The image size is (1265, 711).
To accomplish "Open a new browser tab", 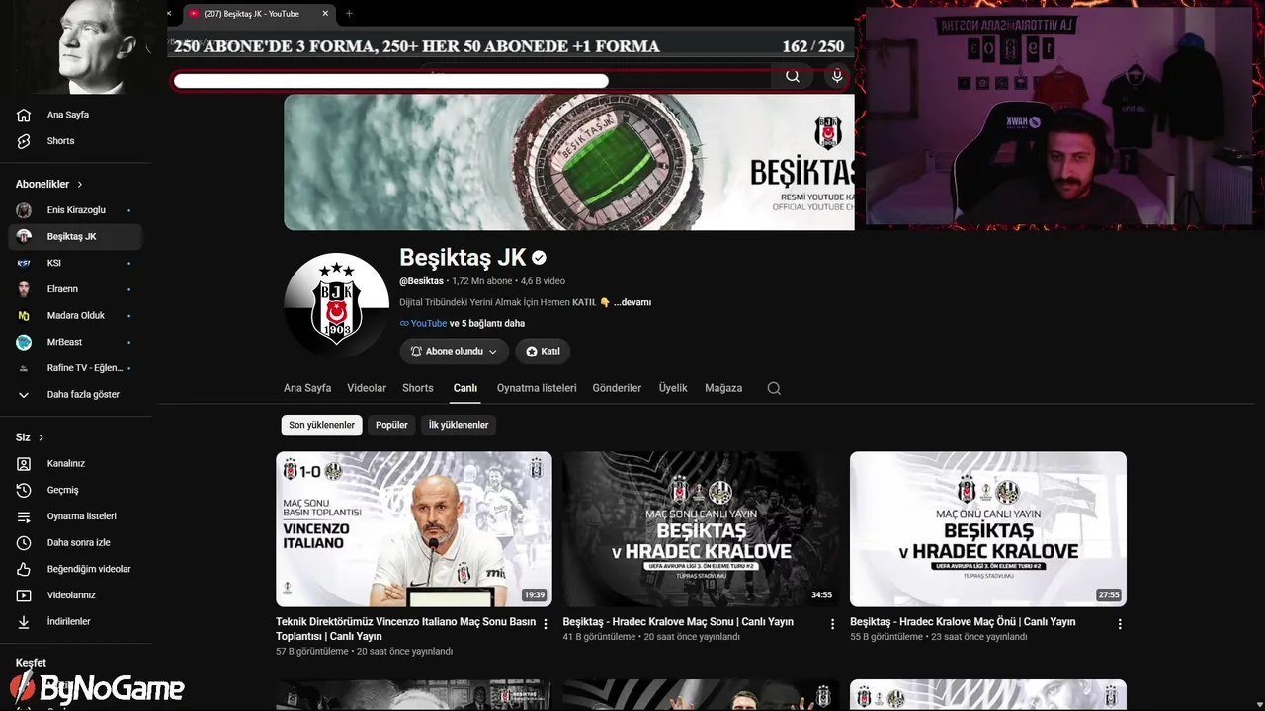I will [x=349, y=13].
